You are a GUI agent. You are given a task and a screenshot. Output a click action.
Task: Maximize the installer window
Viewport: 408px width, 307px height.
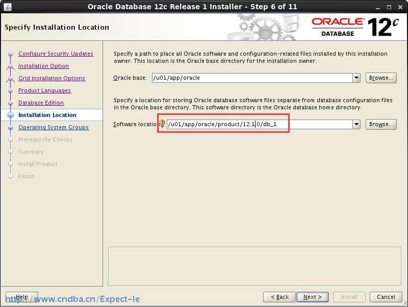[x=389, y=7]
